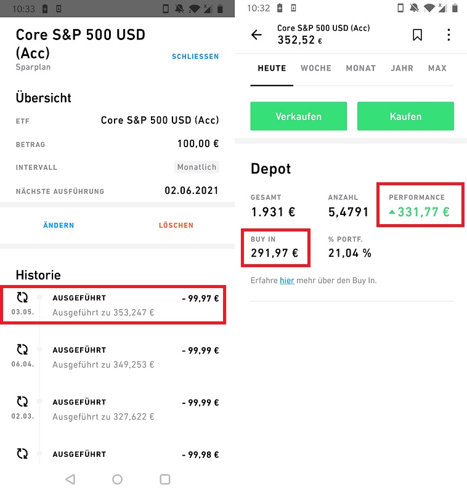The height and width of the screenshot is (495, 467).
Task: Tap the portfolio share 21,04 %
Action: tap(350, 253)
